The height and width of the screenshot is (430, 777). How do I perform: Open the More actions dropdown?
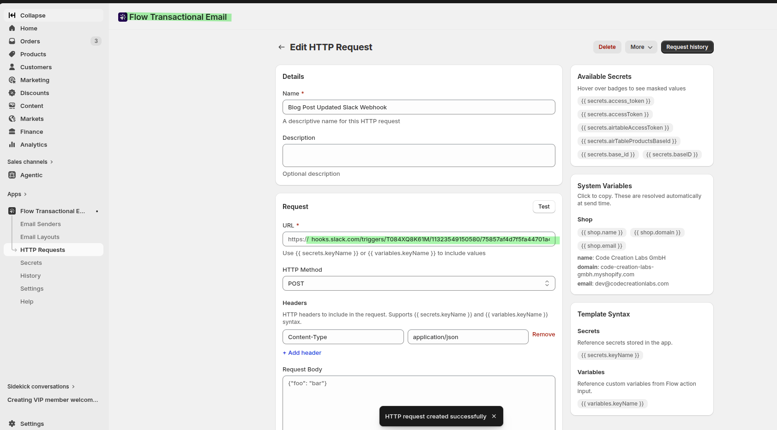641,47
